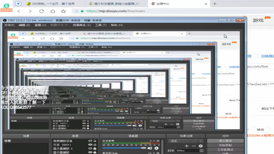Add a scene transition with plus
The height and width of the screenshot is (154, 274).
[187, 146]
